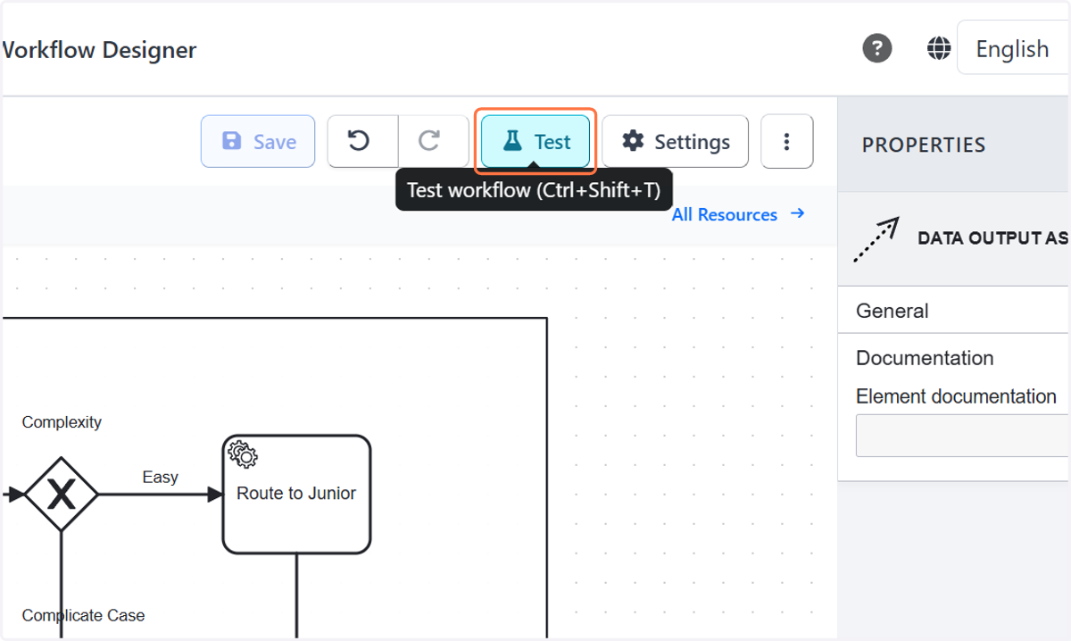The height and width of the screenshot is (641, 1071).
Task: Click the Test flask icon
Action: tap(511, 141)
